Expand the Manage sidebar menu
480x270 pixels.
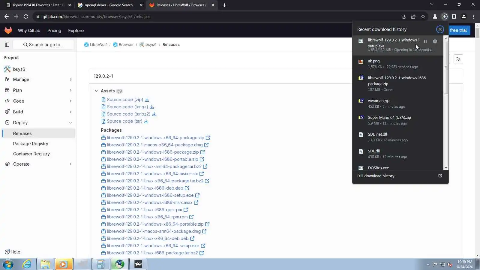[x=38, y=79]
